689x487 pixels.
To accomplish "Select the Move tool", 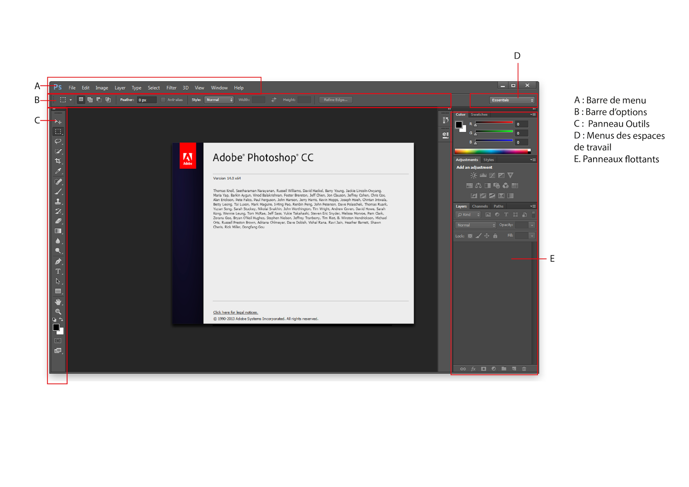I will point(59,122).
